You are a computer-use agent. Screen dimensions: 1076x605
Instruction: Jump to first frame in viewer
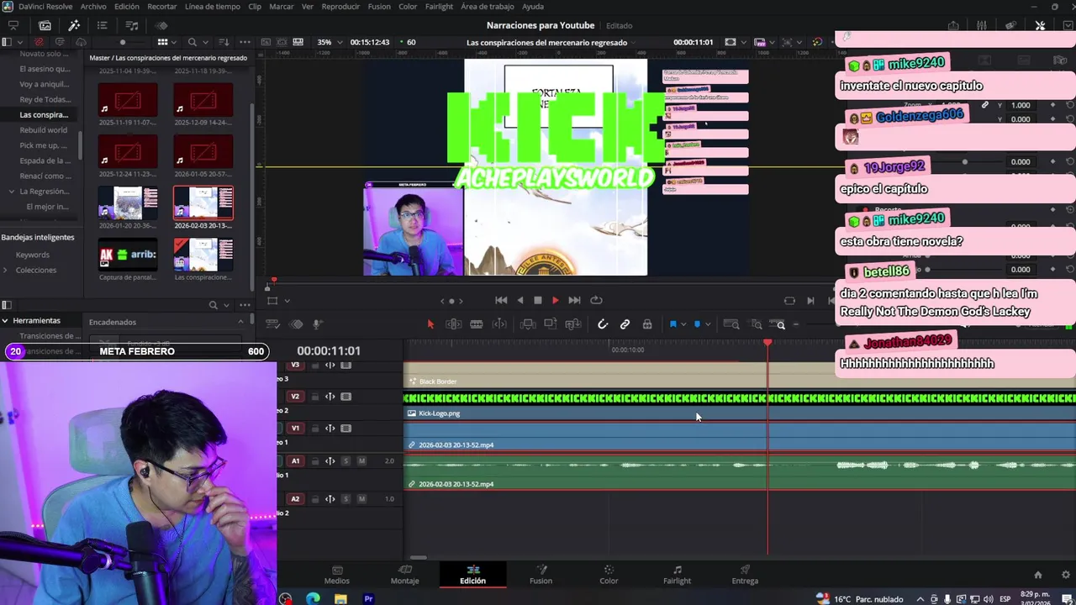pos(501,300)
